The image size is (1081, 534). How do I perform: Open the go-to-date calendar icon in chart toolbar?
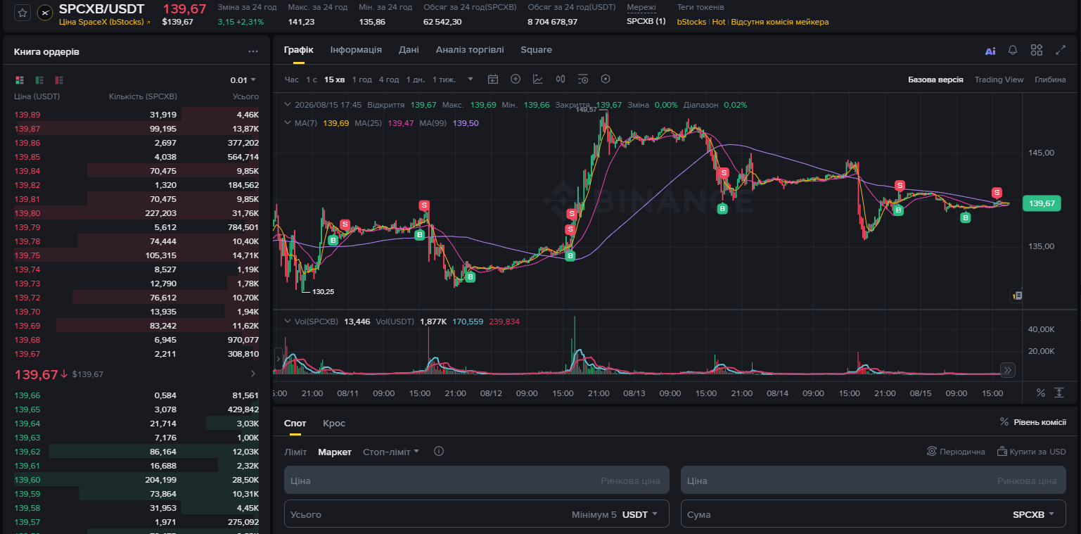(493, 79)
